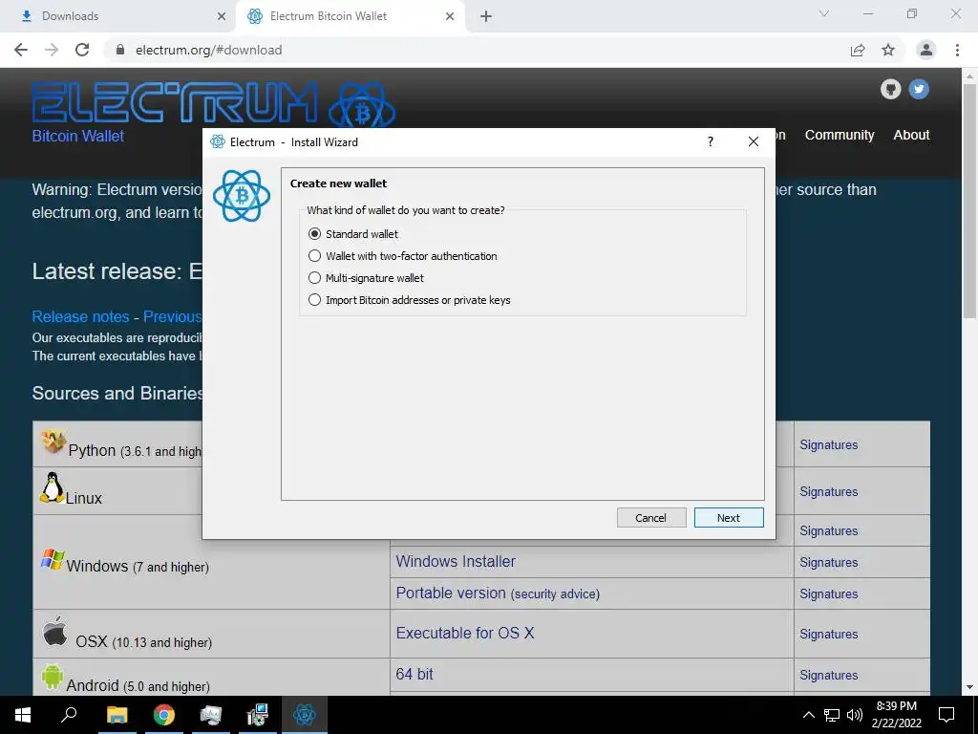Open taskbar search
This screenshot has width=978, height=734.
[x=69, y=715]
